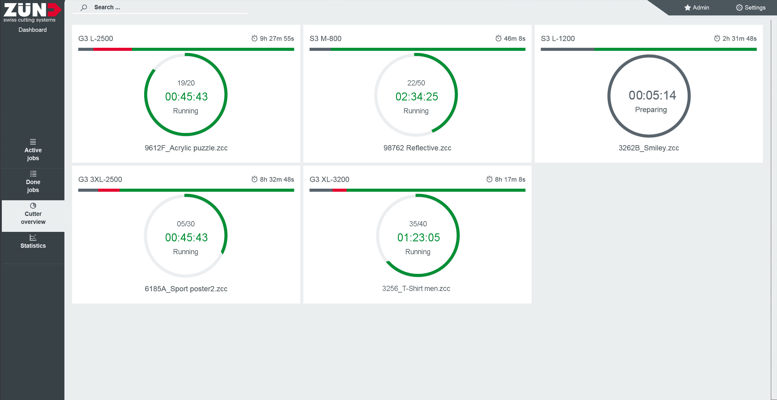The image size is (777, 400).
Task: Click the stopwatch icon on G3 L-2500
Action: tap(254, 38)
